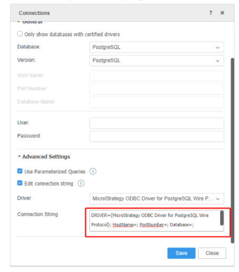Screen dimensions: 239x272
Task: Collapse the Advanced Settings section
Action: pos(19,156)
